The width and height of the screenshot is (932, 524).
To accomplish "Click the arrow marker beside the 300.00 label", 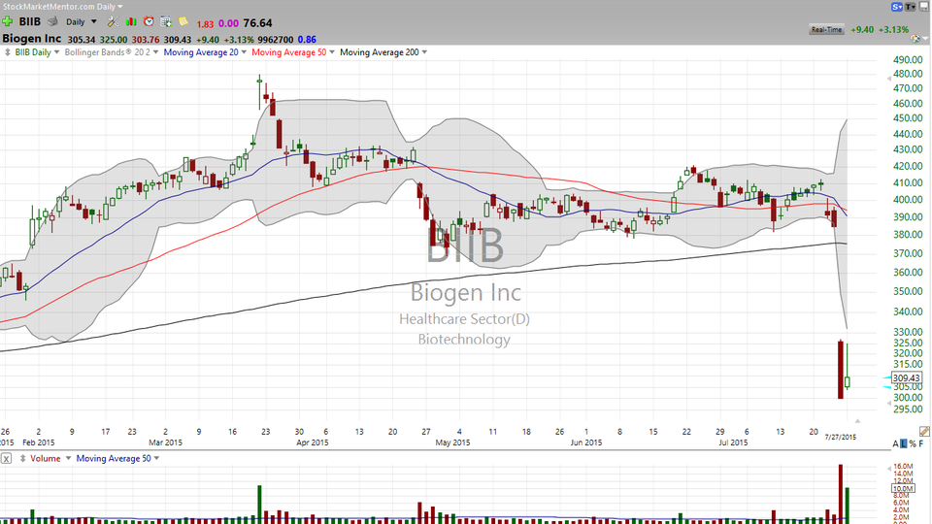I will coord(889,403).
